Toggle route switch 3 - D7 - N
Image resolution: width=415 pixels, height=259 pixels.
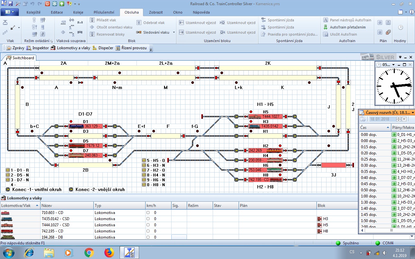[x=8, y=180]
